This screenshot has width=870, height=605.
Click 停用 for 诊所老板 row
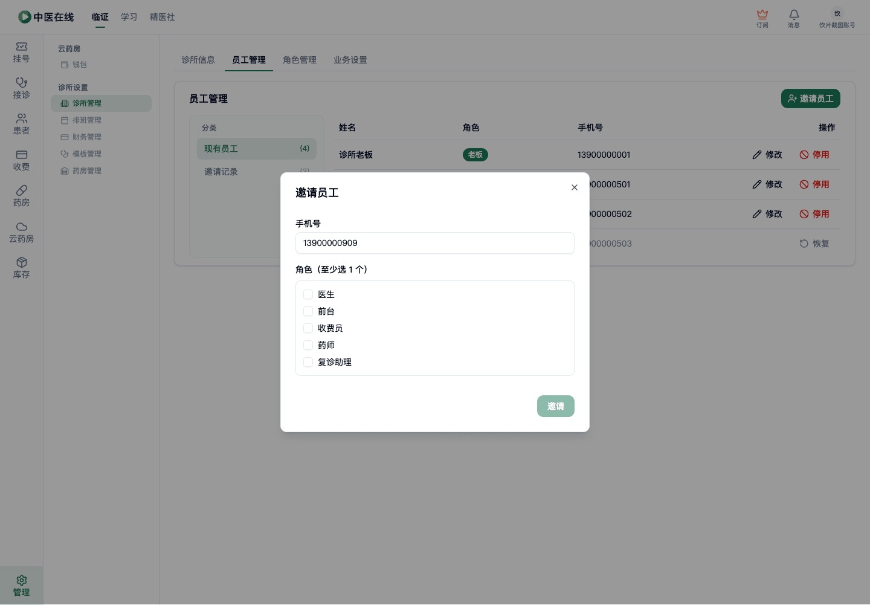[x=814, y=155]
